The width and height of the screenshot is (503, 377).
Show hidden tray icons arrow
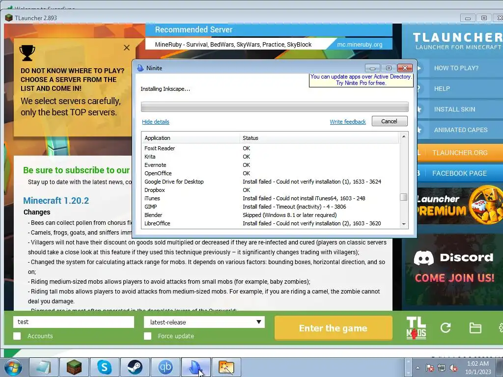click(x=418, y=368)
